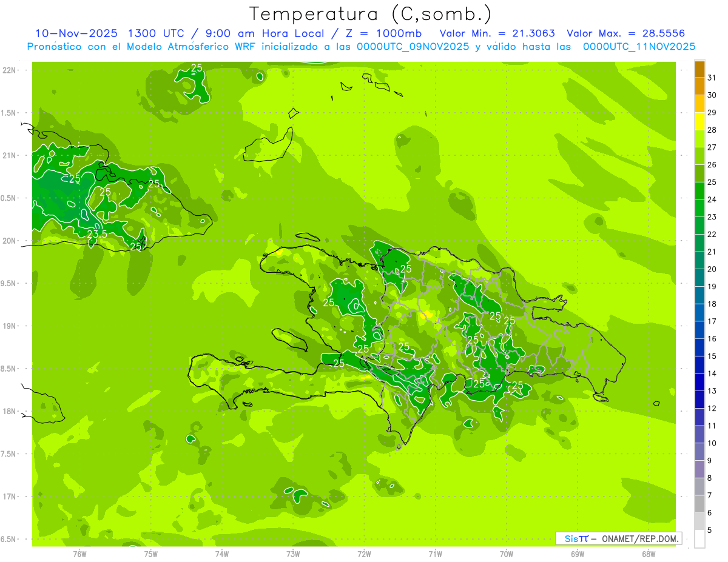Click the '22N' latitude label
Screen dimensions: 728x562
(x=8, y=70)
